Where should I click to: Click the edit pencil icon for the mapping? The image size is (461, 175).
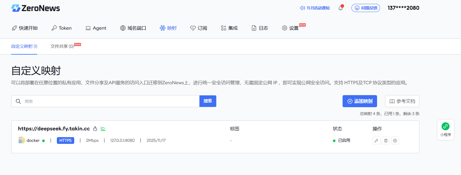(376, 141)
